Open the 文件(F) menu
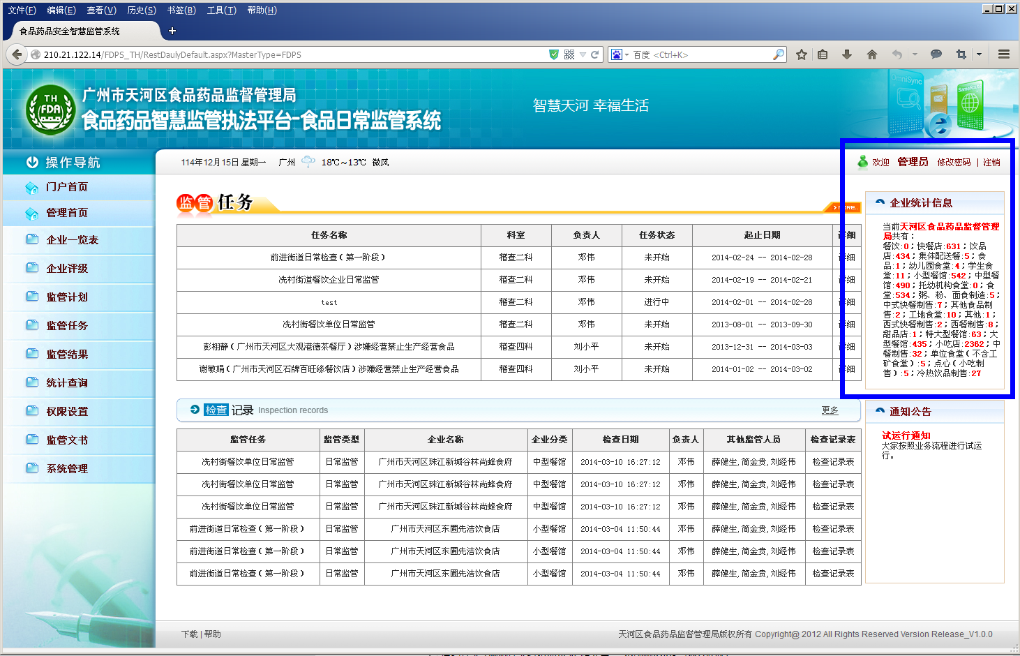The width and height of the screenshot is (1020, 656). pyautogui.click(x=22, y=10)
